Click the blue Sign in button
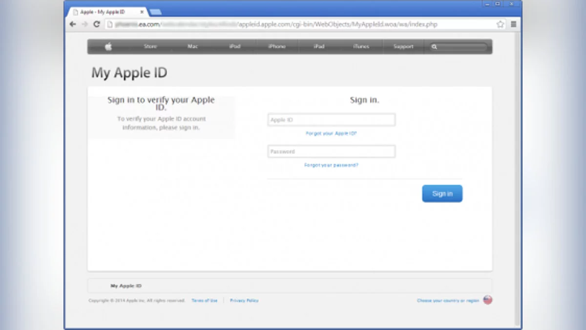Screen dimensions: 586x330 pos(442,194)
